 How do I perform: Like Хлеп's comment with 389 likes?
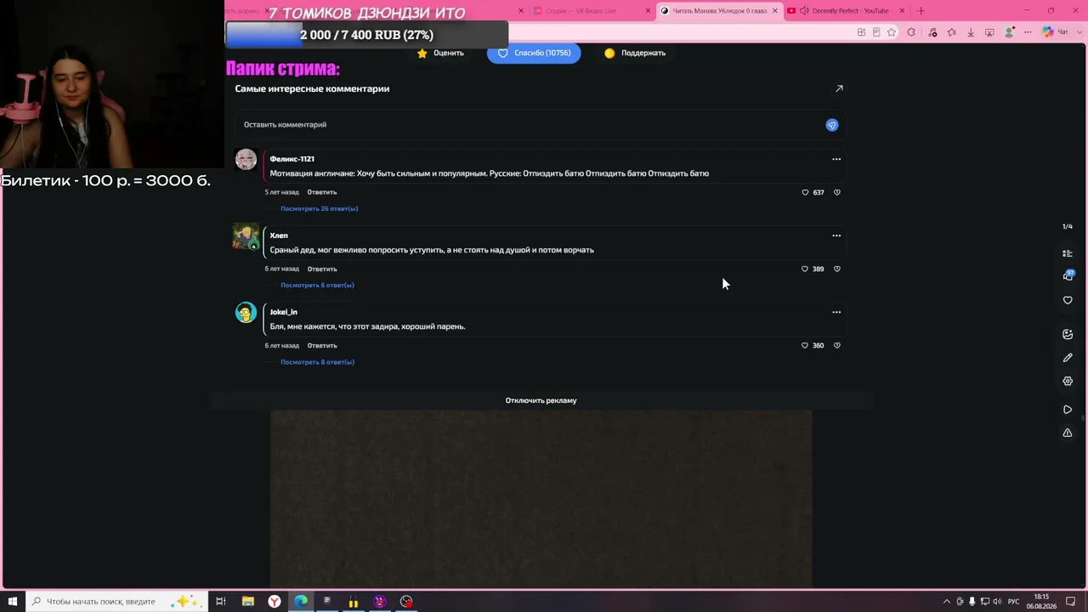click(805, 269)
